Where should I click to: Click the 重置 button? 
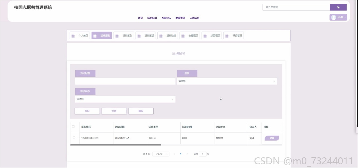pos(114,111)
